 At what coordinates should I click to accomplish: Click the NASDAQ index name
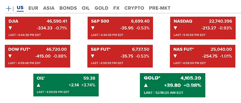click(183, 21)
